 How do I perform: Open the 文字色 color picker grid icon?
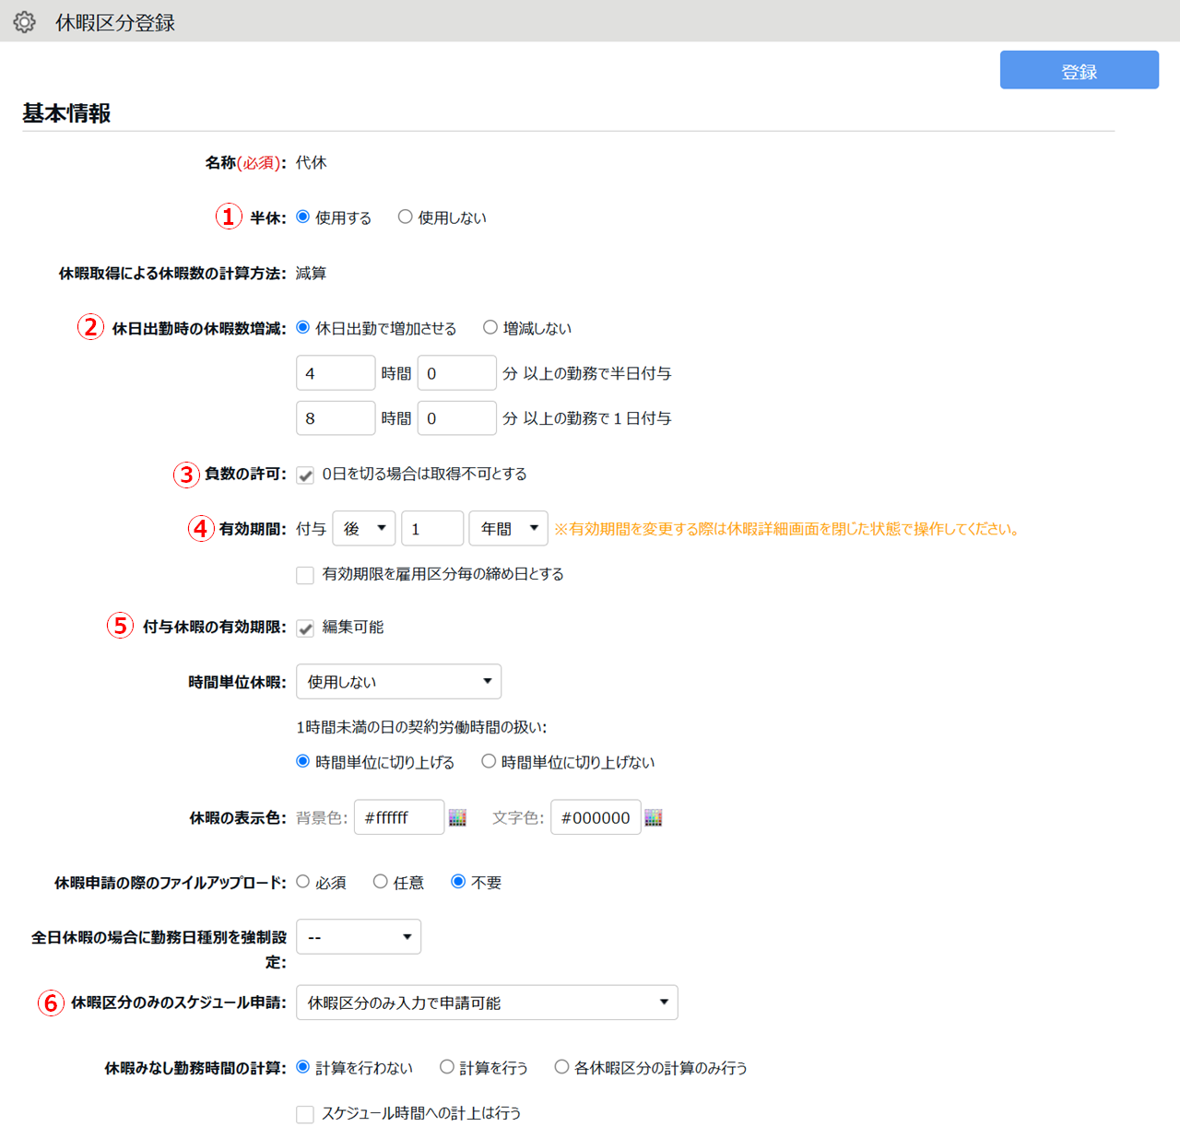654,817
